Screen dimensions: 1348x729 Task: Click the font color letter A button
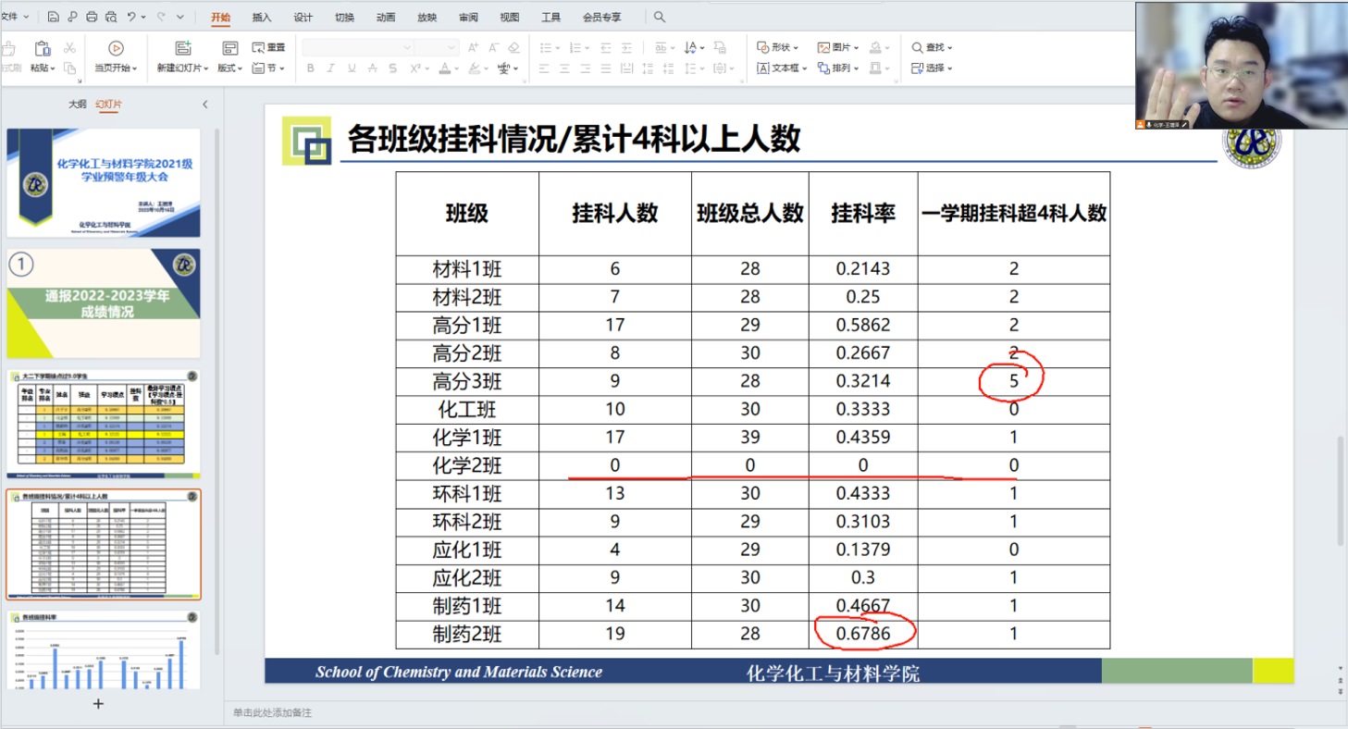444,68
